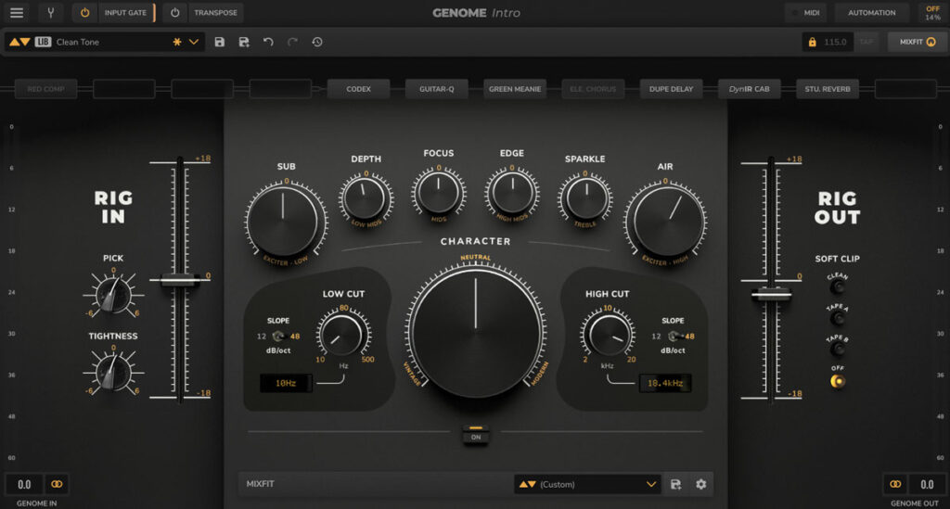
Task: Click the 10Hz low cut value field
Action: click(x=286, y=383)
